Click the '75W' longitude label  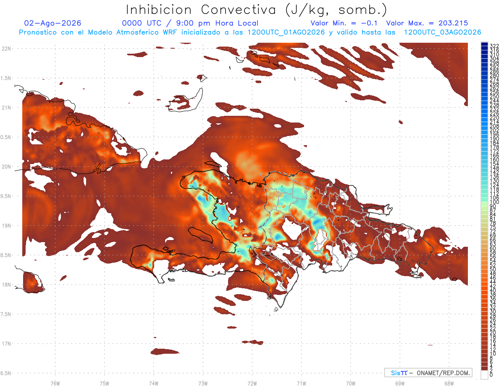[x=105, y=383]
